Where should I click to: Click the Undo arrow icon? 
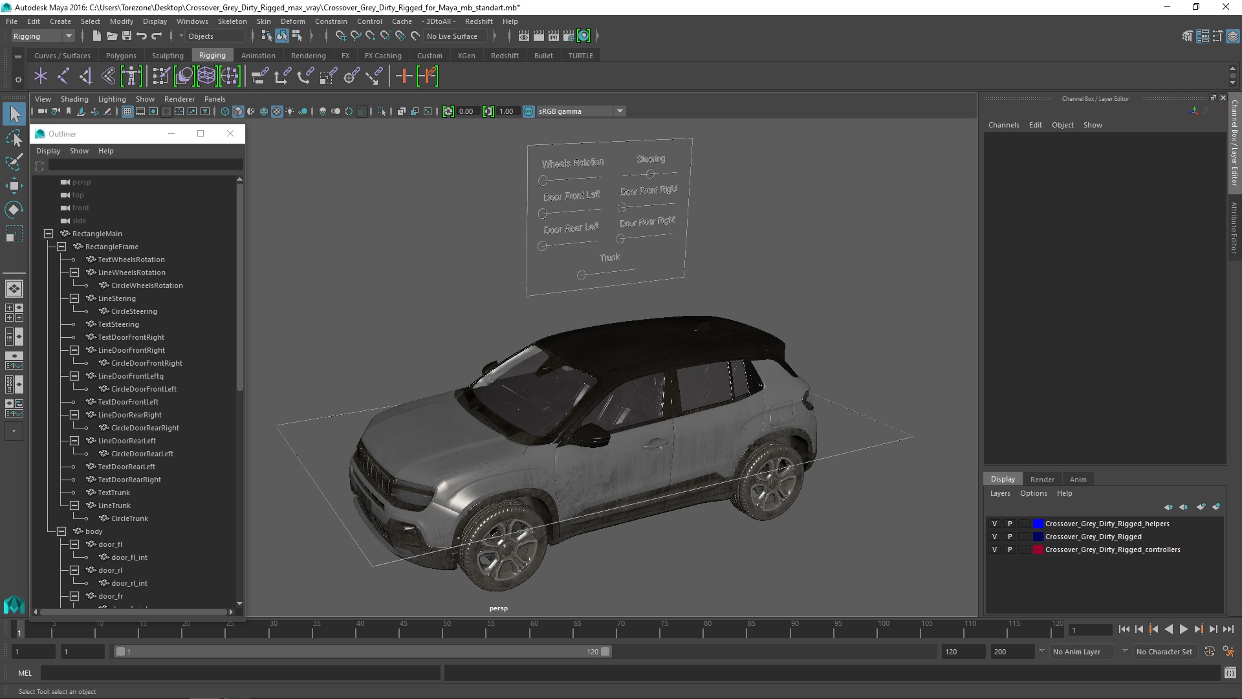[x=142, y=36]
